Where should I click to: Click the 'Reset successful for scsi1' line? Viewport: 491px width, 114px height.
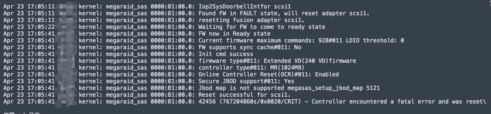tap(244, 95)
